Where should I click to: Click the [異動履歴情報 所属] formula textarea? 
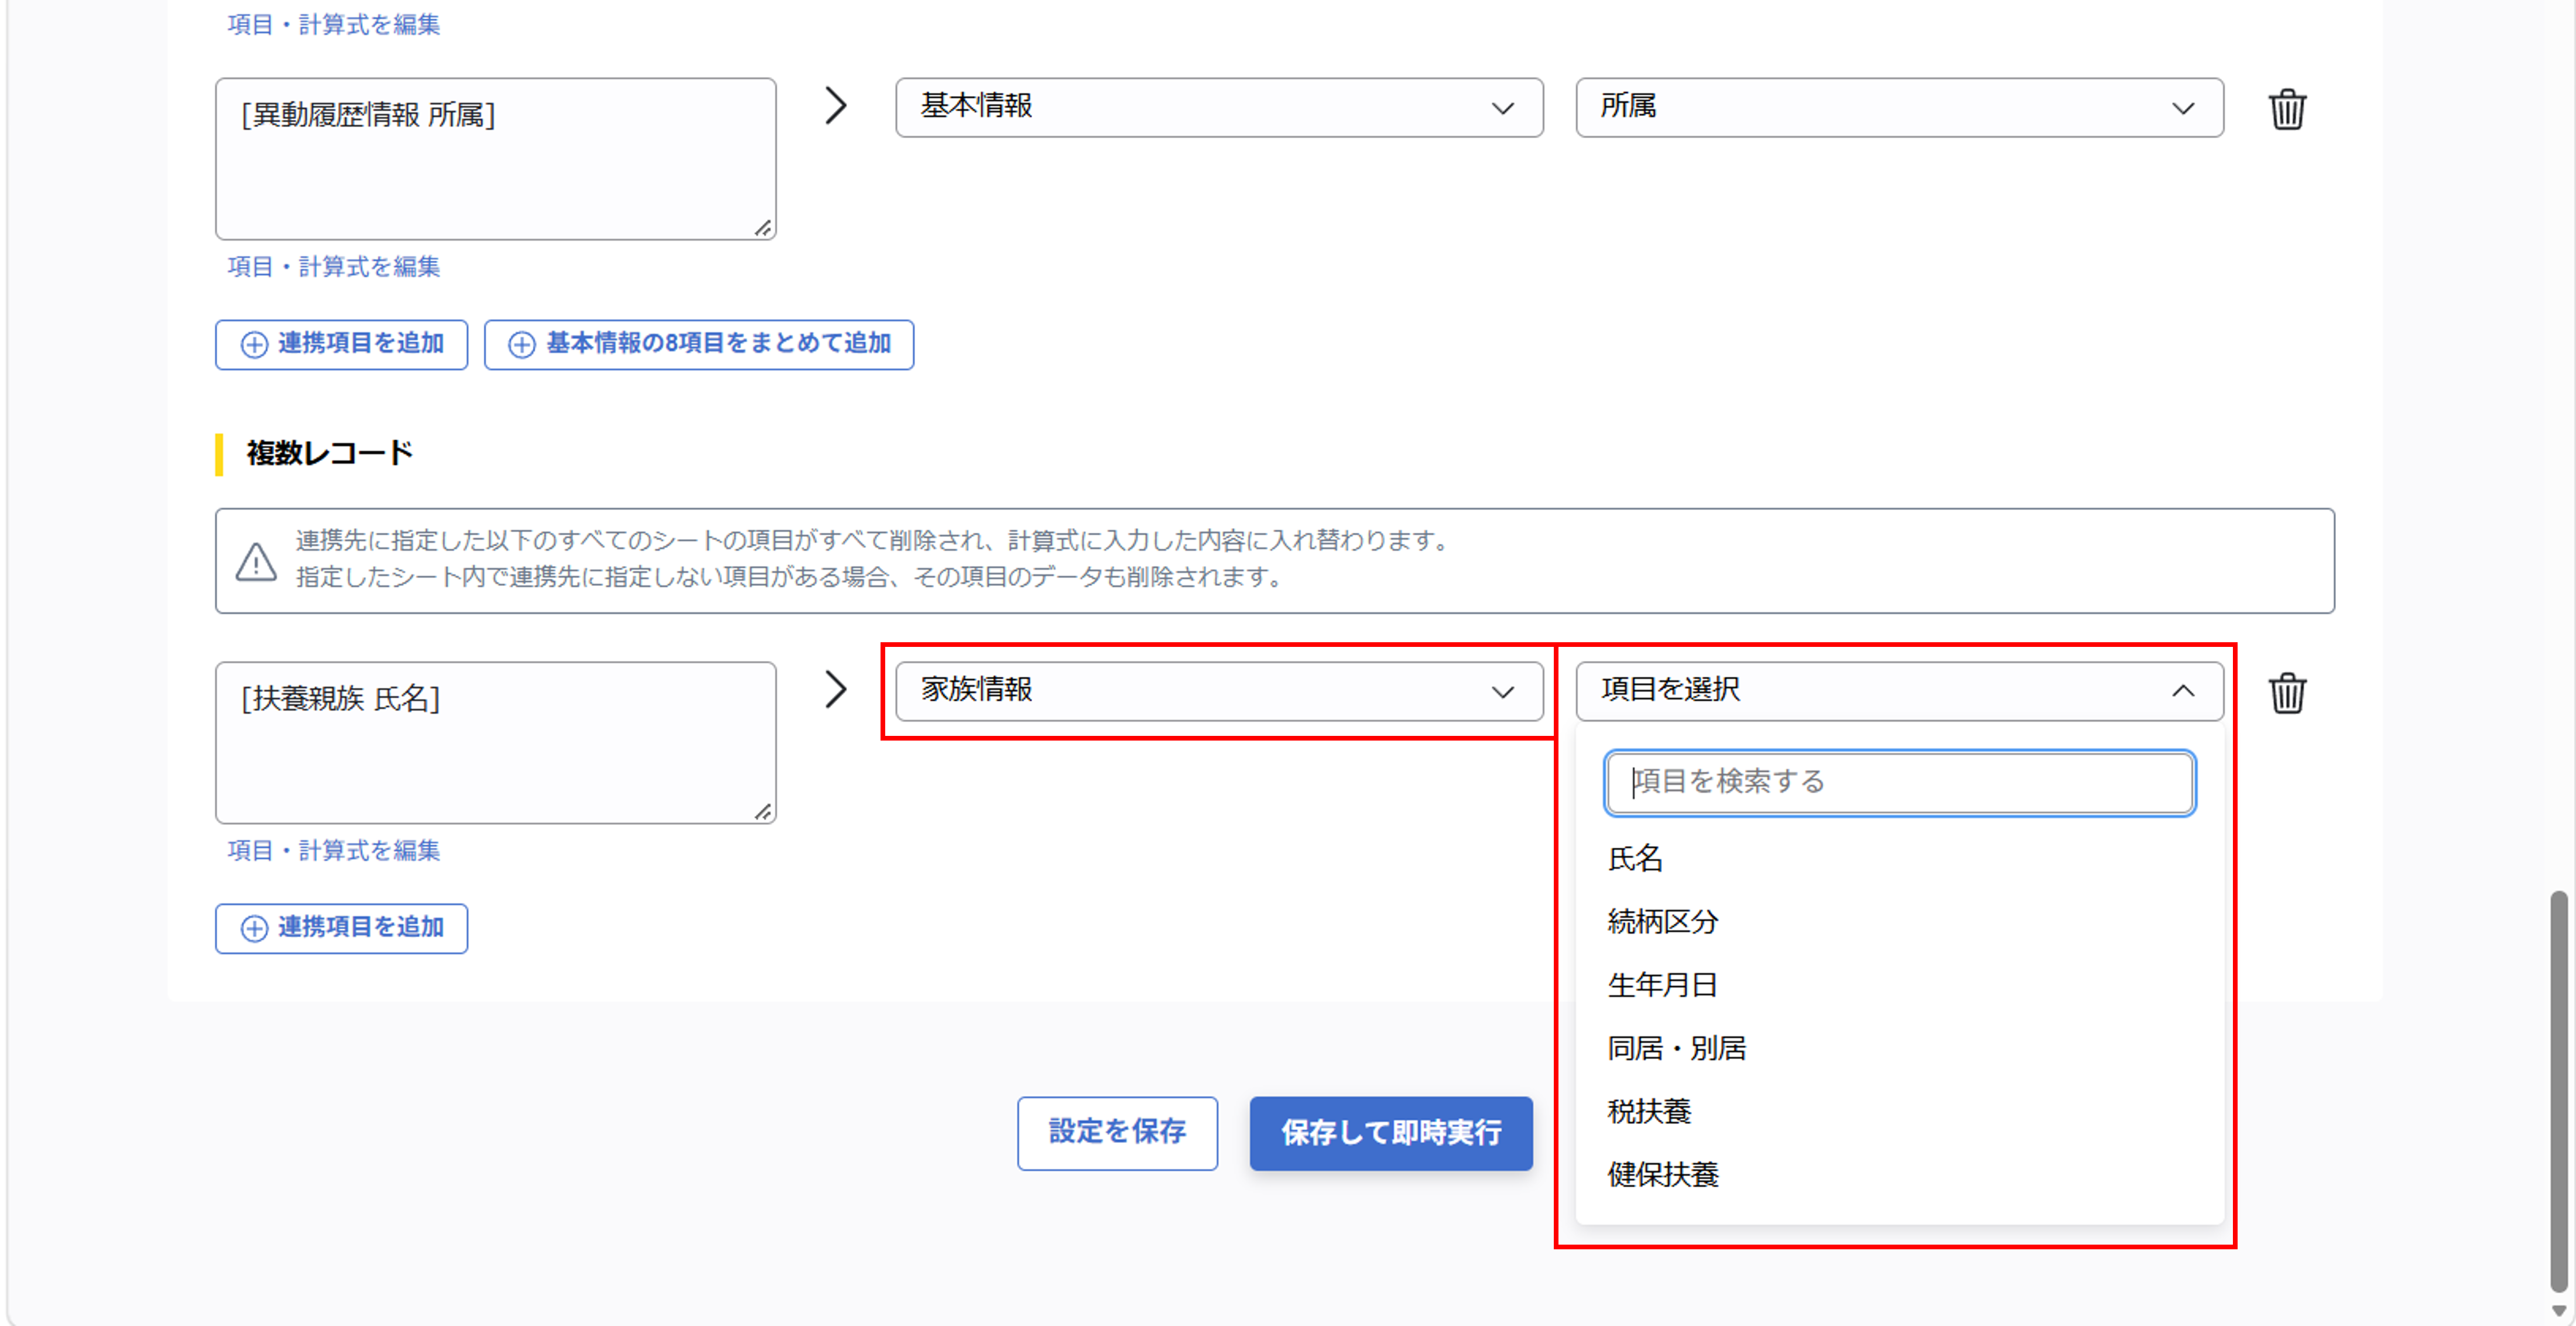(495, 159)
